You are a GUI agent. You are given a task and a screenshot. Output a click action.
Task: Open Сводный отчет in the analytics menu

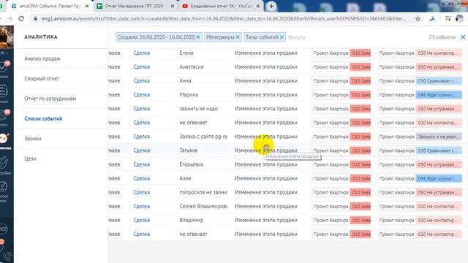42,78
